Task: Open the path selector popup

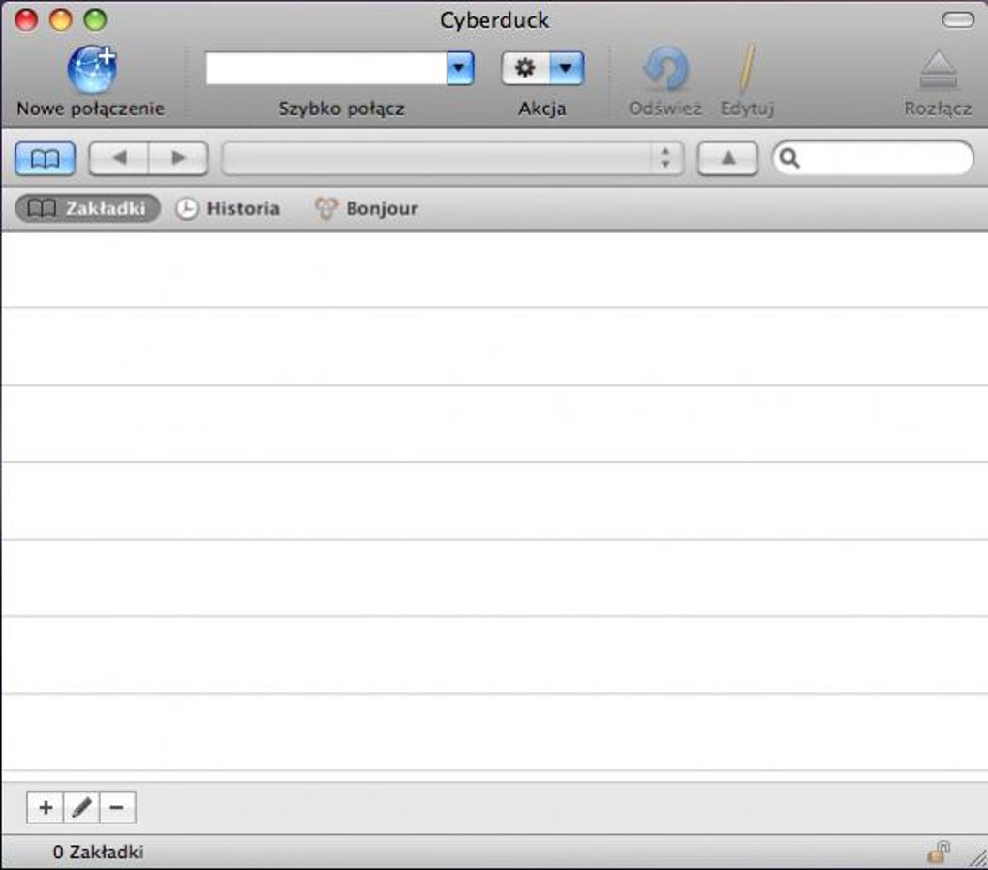Action: click(452, 158)
